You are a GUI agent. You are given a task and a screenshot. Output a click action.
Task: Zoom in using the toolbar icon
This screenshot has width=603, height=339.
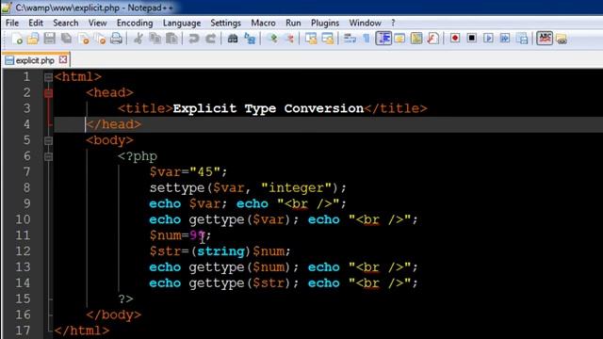272,39
